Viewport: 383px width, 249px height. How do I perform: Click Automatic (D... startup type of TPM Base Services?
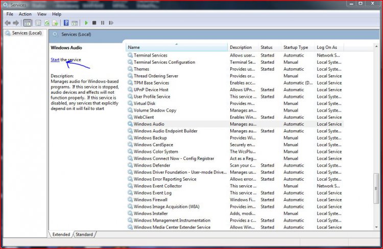click(298, 82)
